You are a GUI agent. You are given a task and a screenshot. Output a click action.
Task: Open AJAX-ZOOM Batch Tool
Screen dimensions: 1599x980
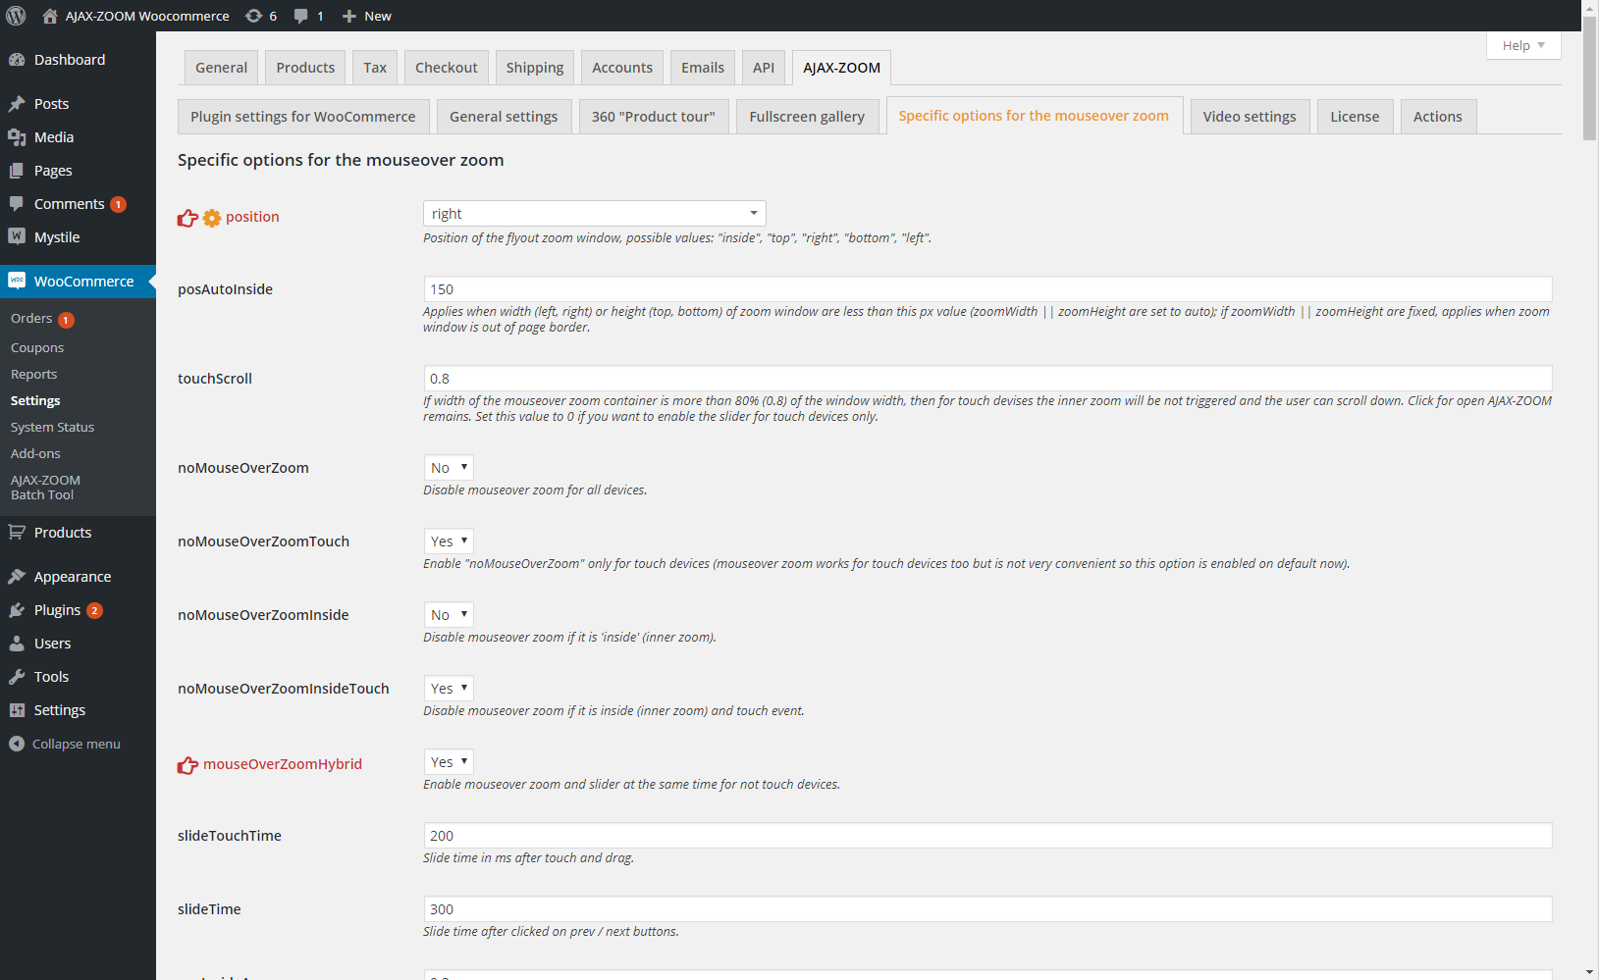[45, 488]
